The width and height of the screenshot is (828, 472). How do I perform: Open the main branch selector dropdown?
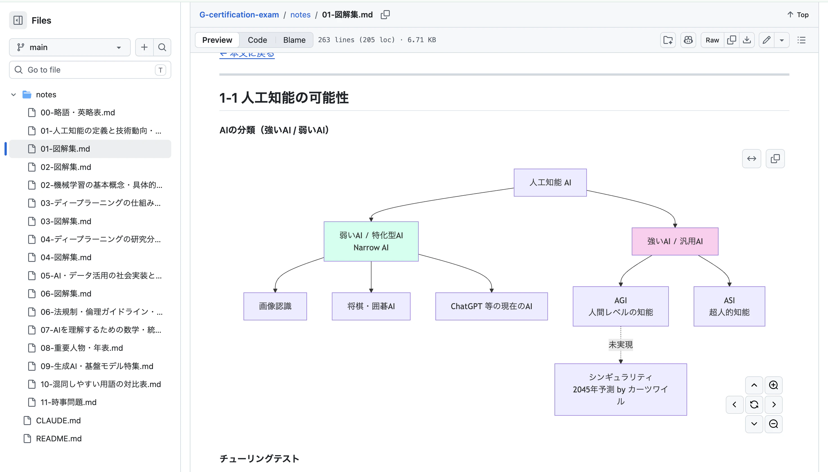[70, 47]
